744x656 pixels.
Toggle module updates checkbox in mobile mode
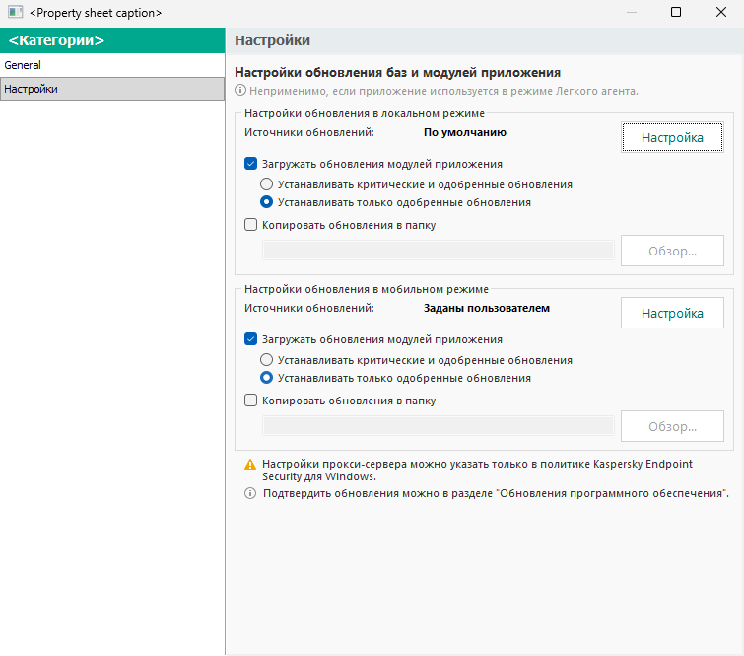(250, 339)
